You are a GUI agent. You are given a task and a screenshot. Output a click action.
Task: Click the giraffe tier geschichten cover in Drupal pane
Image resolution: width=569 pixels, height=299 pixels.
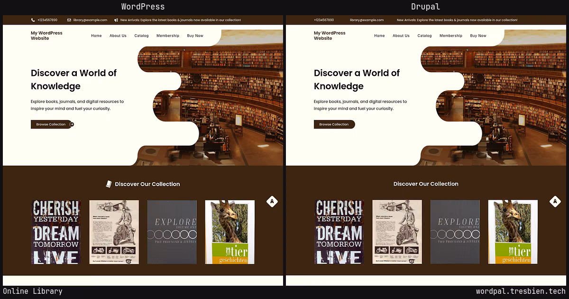(513, 232)
